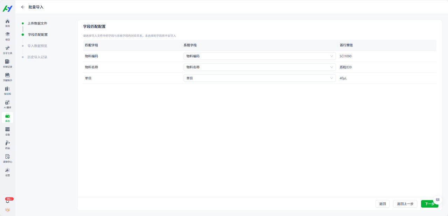
Task: Open the 设置 settings icon
Action: (x=7, y=172)
